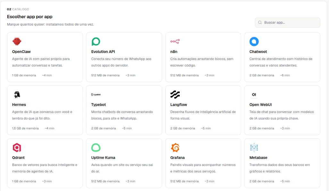Image resolution: width=329 pixels, height=191 pixels.
Task: Click the magnifier icon in search box
Action: [260, 22]
